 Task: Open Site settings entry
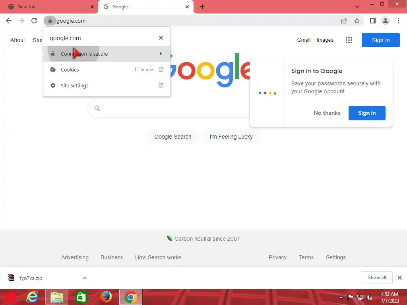[x=107, y=85]
